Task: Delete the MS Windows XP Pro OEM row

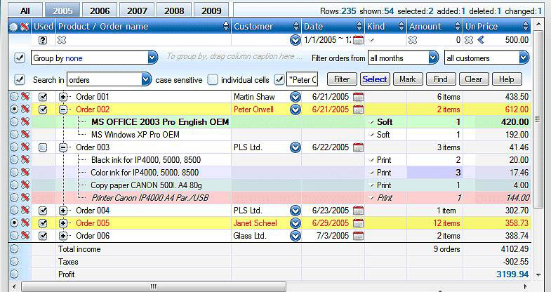Action: [x=25, y=134]
